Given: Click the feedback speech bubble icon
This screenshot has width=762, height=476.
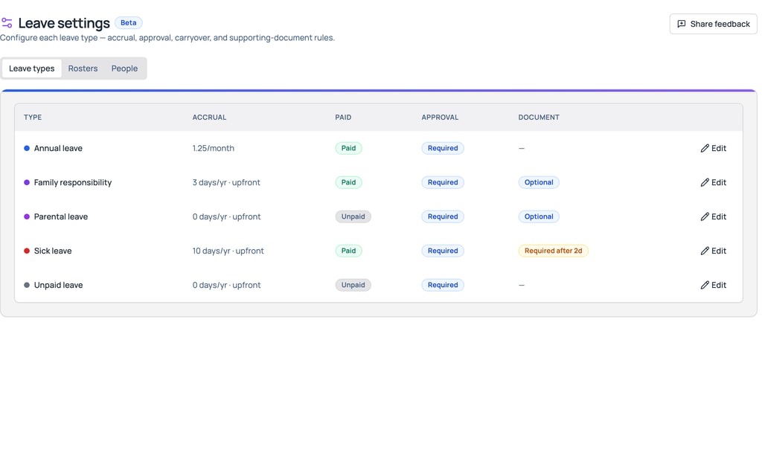Looking at the screenshot, I should [x=682, y=24].
